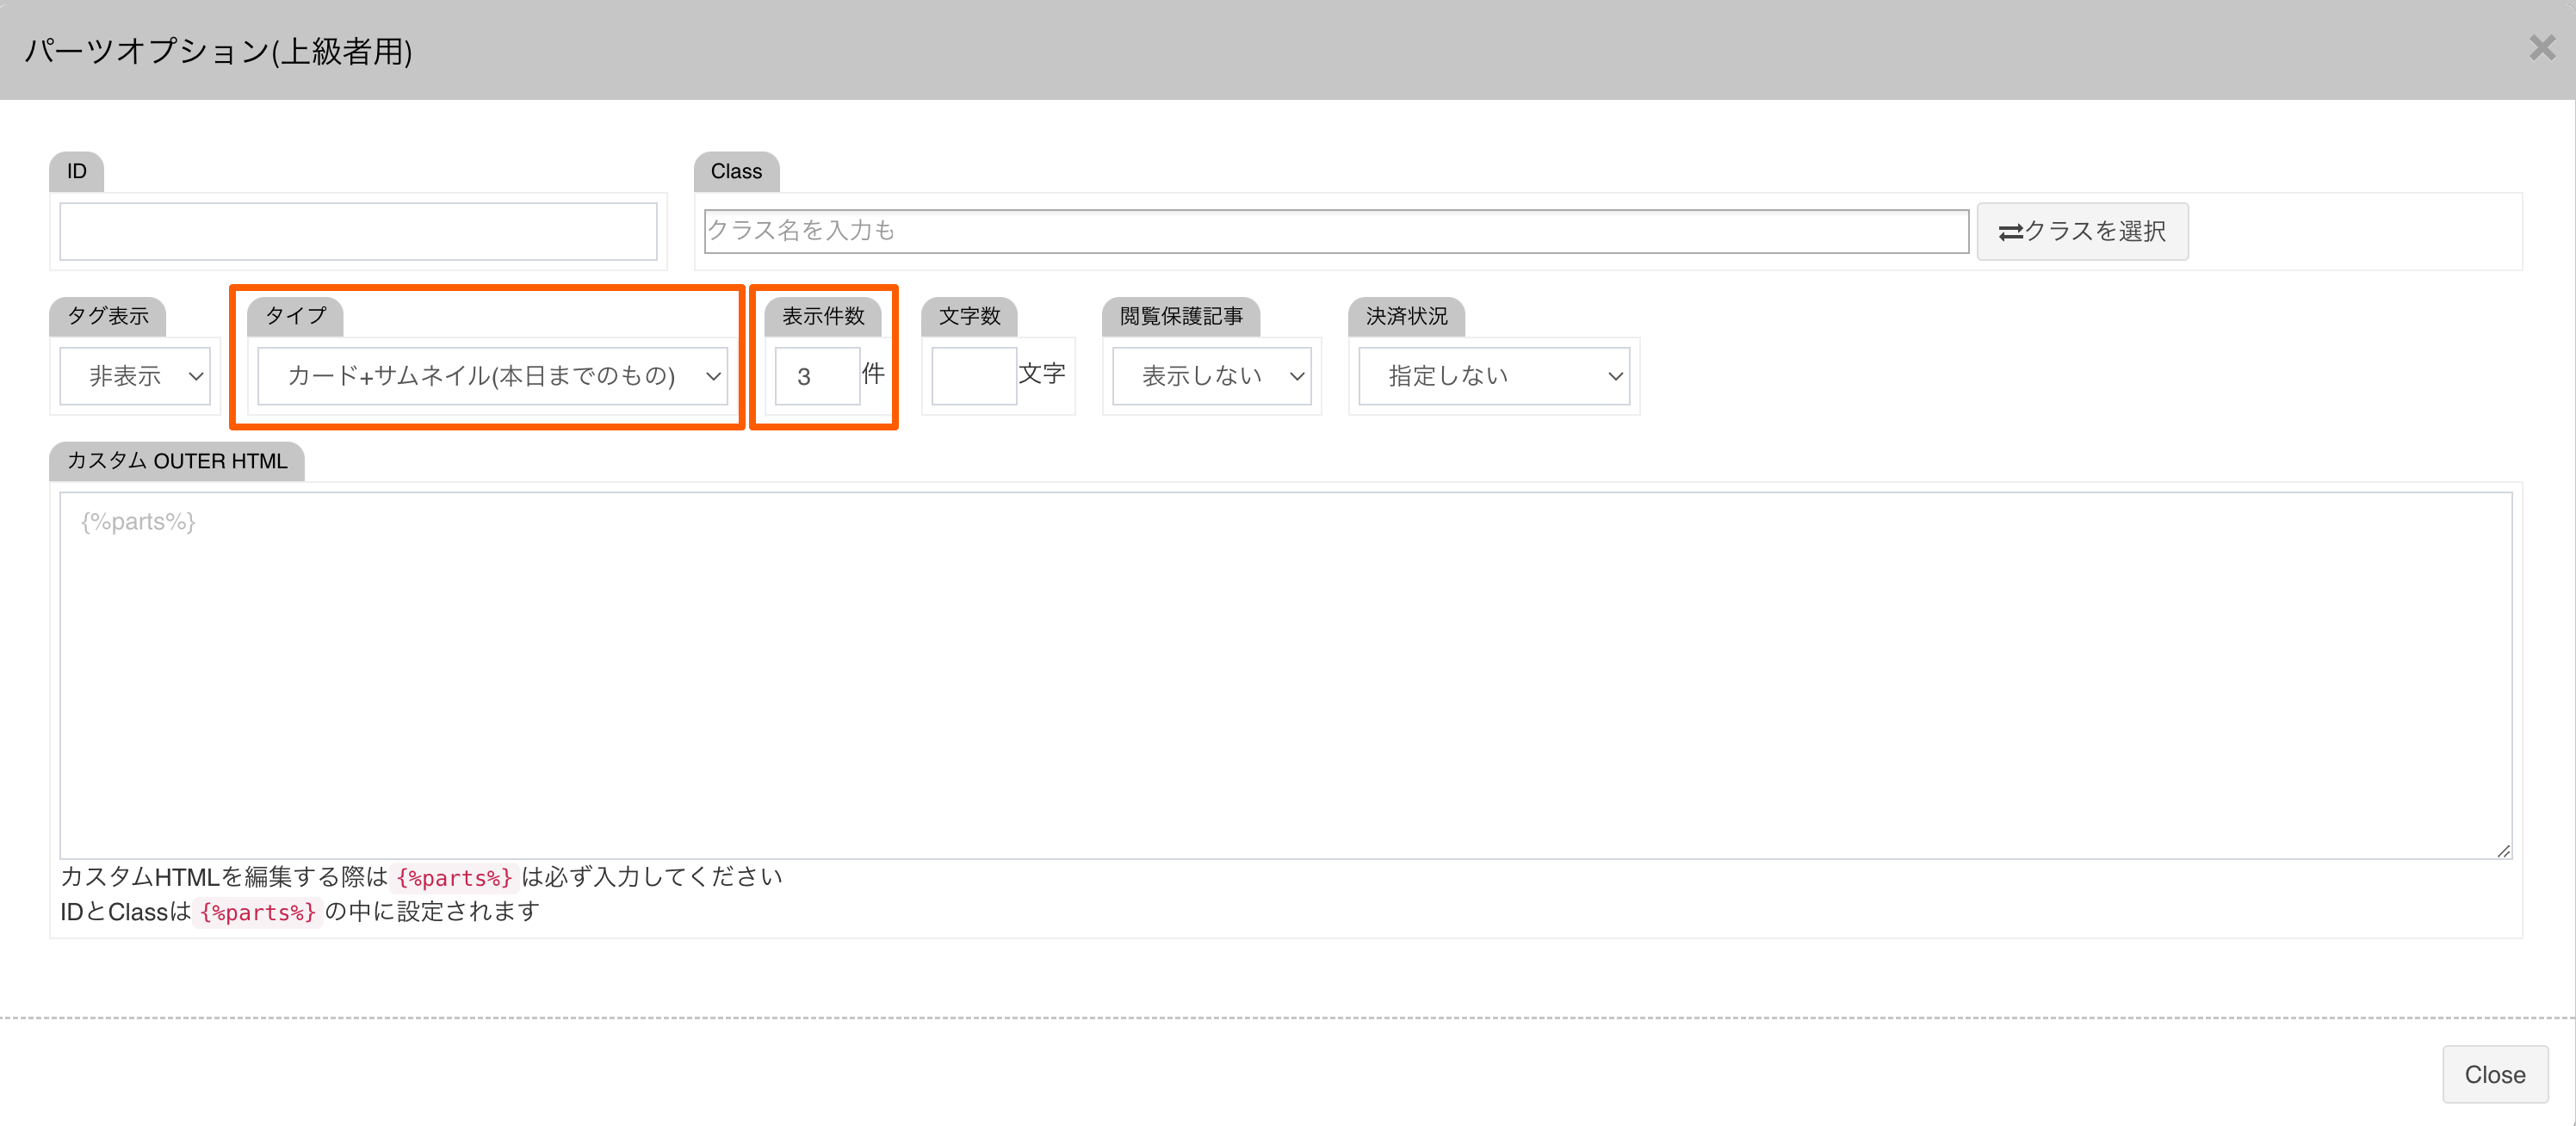
Task: Open the 決済状況 dropdown 指定しない
Action: coord(1494,376)
